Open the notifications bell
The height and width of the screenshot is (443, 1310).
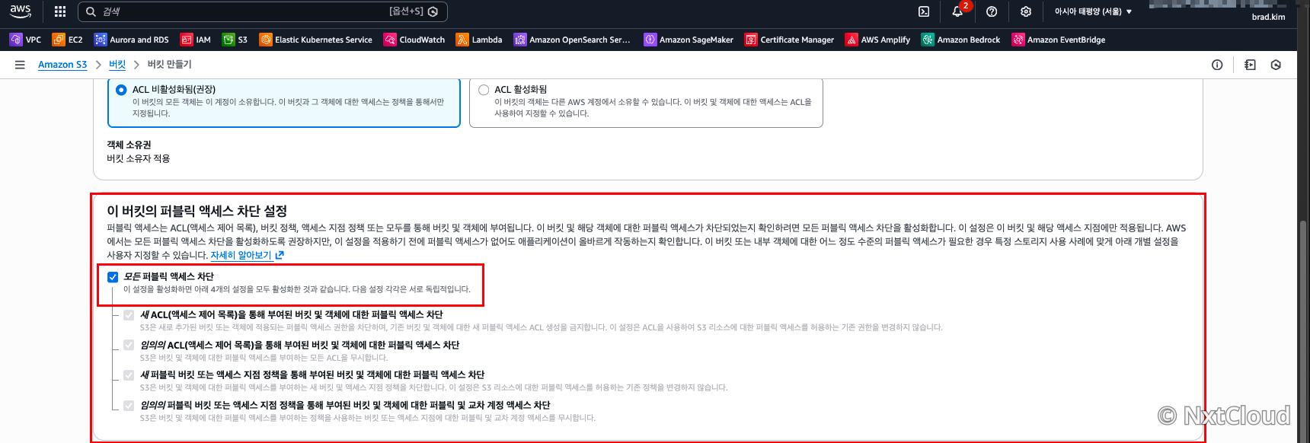click(x=958, y=11)
